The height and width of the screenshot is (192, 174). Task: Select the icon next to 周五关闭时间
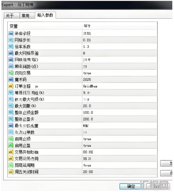pyautogui.click(x=11, y=172)
